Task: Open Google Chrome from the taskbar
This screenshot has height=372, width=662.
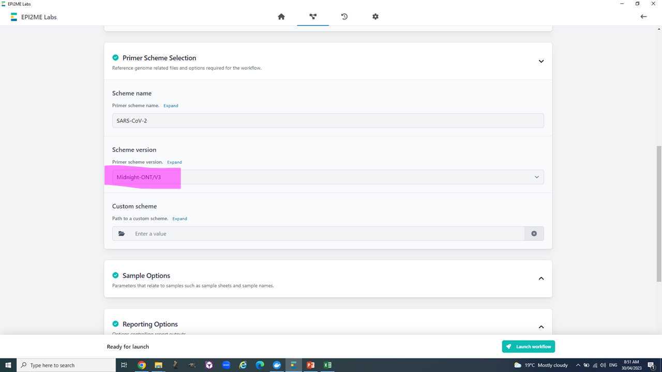Action: 141,365
